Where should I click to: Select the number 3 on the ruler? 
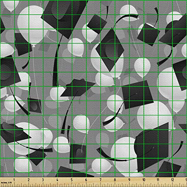(43, 180)
